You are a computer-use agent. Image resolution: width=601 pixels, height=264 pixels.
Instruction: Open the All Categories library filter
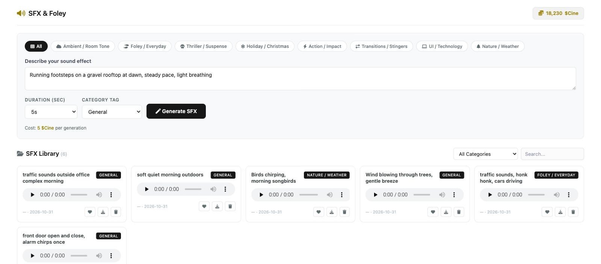pos(486,154)
